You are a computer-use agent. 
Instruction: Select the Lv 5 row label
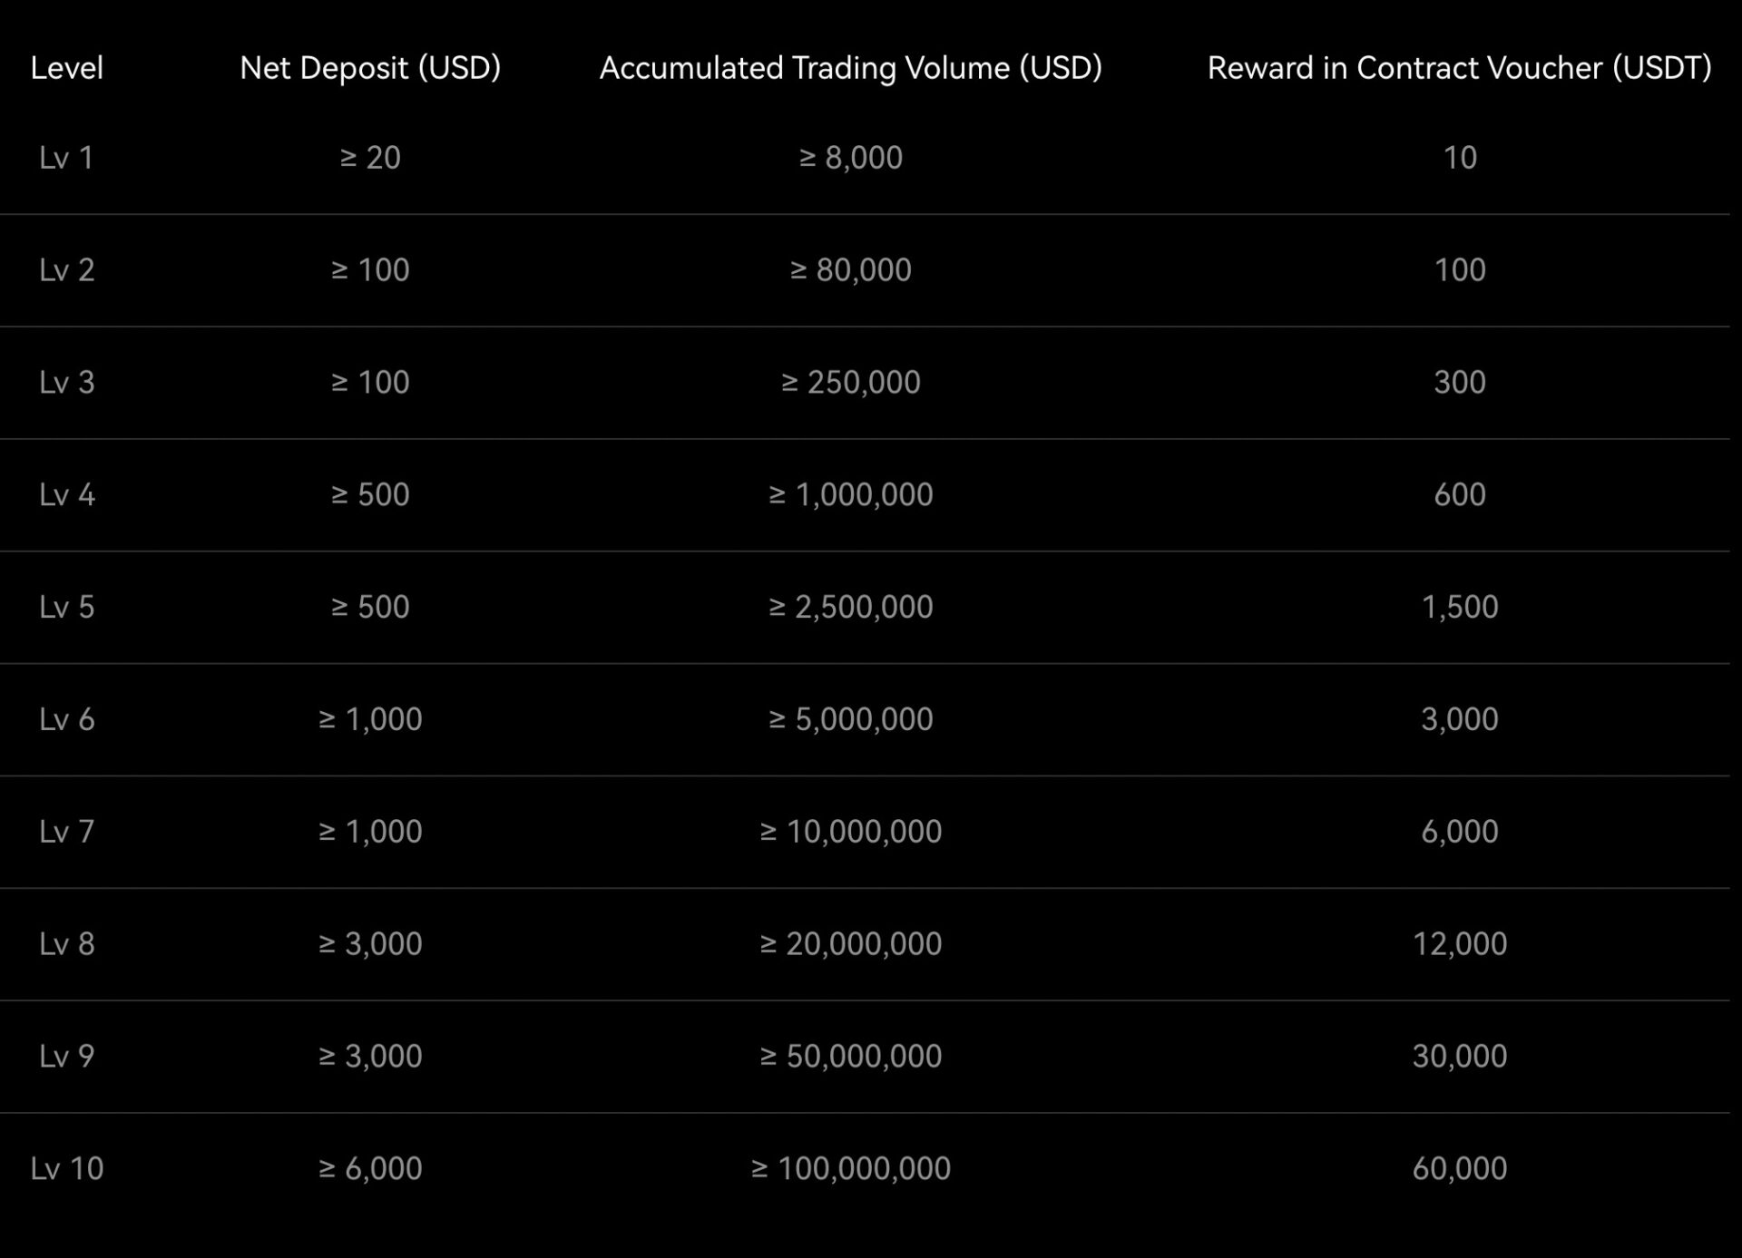tap(66, 607)
